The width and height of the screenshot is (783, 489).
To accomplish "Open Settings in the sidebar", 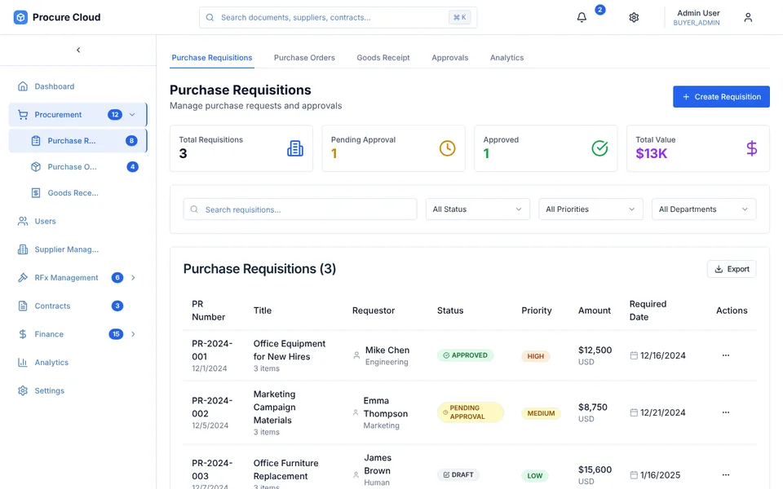I will (78, 390).
